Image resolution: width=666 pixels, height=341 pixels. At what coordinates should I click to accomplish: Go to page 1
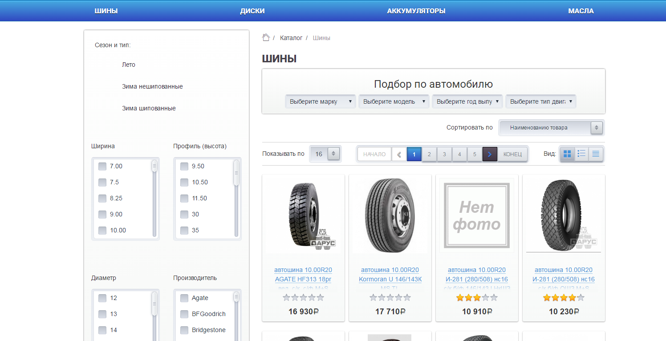point(414,154)
